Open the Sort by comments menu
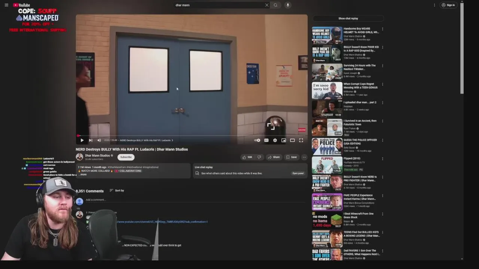 [117, 191]
